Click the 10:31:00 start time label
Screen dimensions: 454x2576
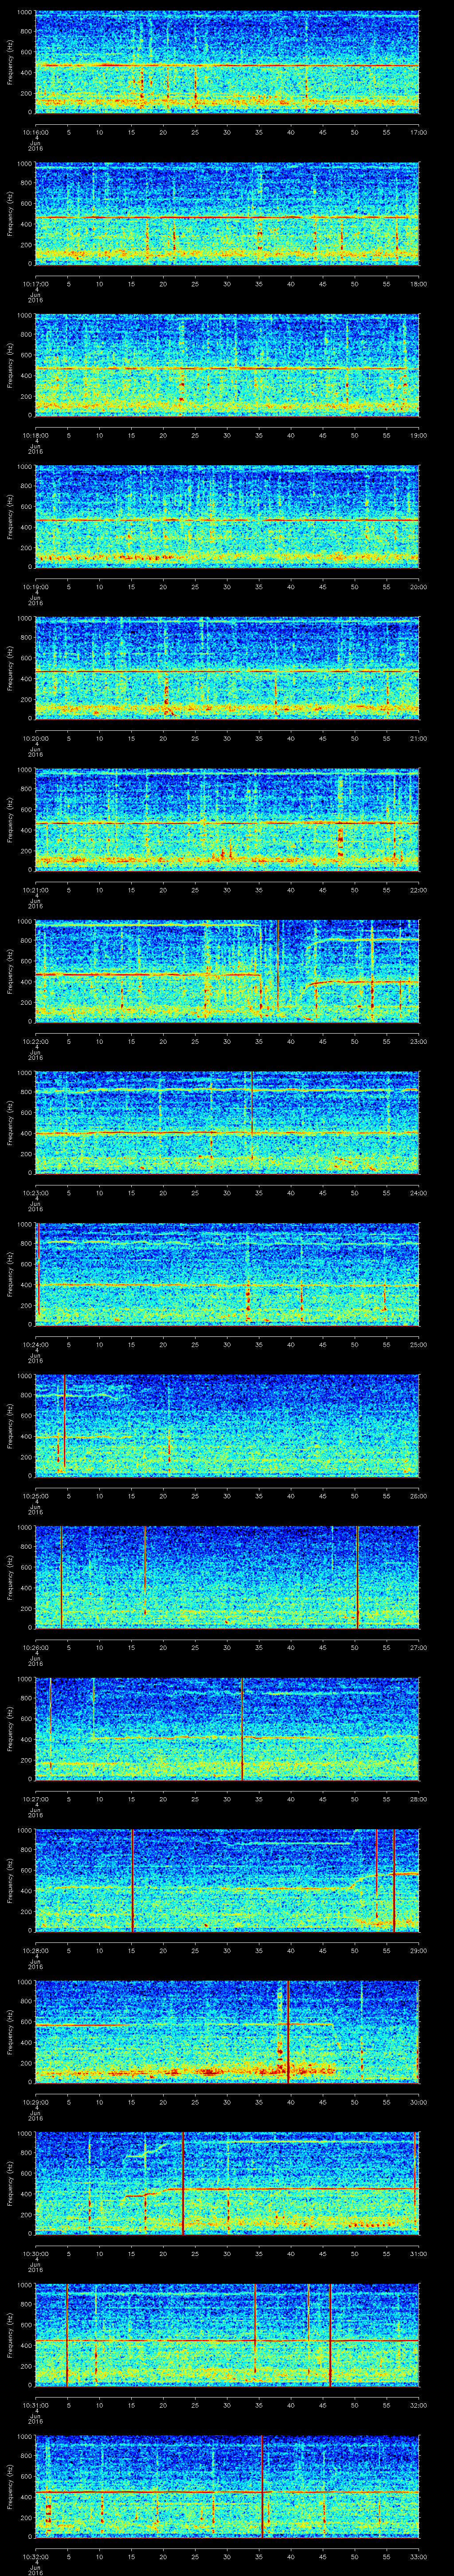pos(35,2405)
